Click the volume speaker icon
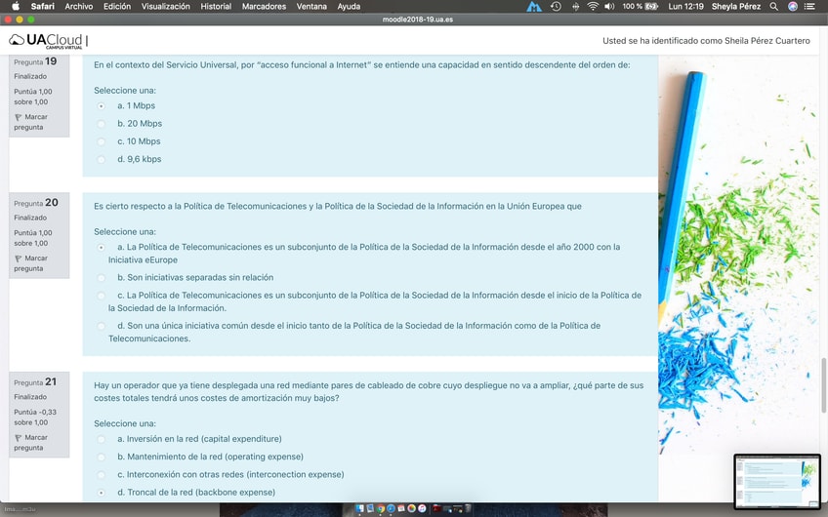The image size is (828, 517). [x=609, y=6]
